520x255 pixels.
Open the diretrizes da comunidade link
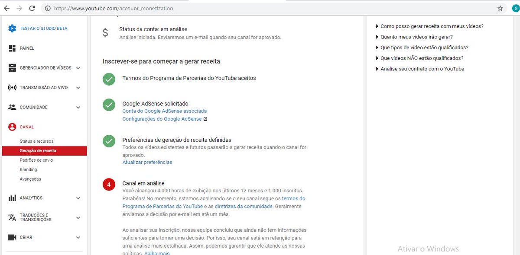coord(244,207)
